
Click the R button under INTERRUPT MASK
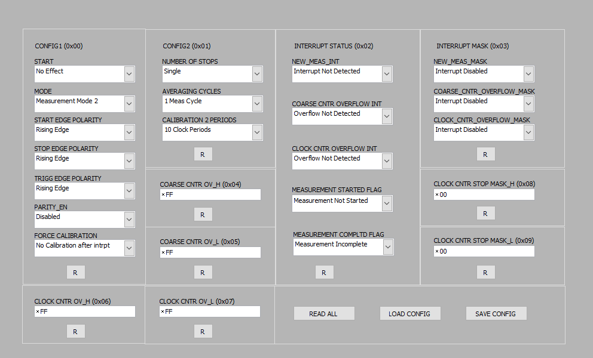point(485,155)
